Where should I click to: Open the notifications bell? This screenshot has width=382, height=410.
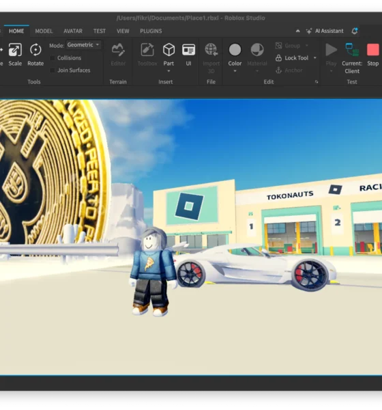click(x=354, y=31)
